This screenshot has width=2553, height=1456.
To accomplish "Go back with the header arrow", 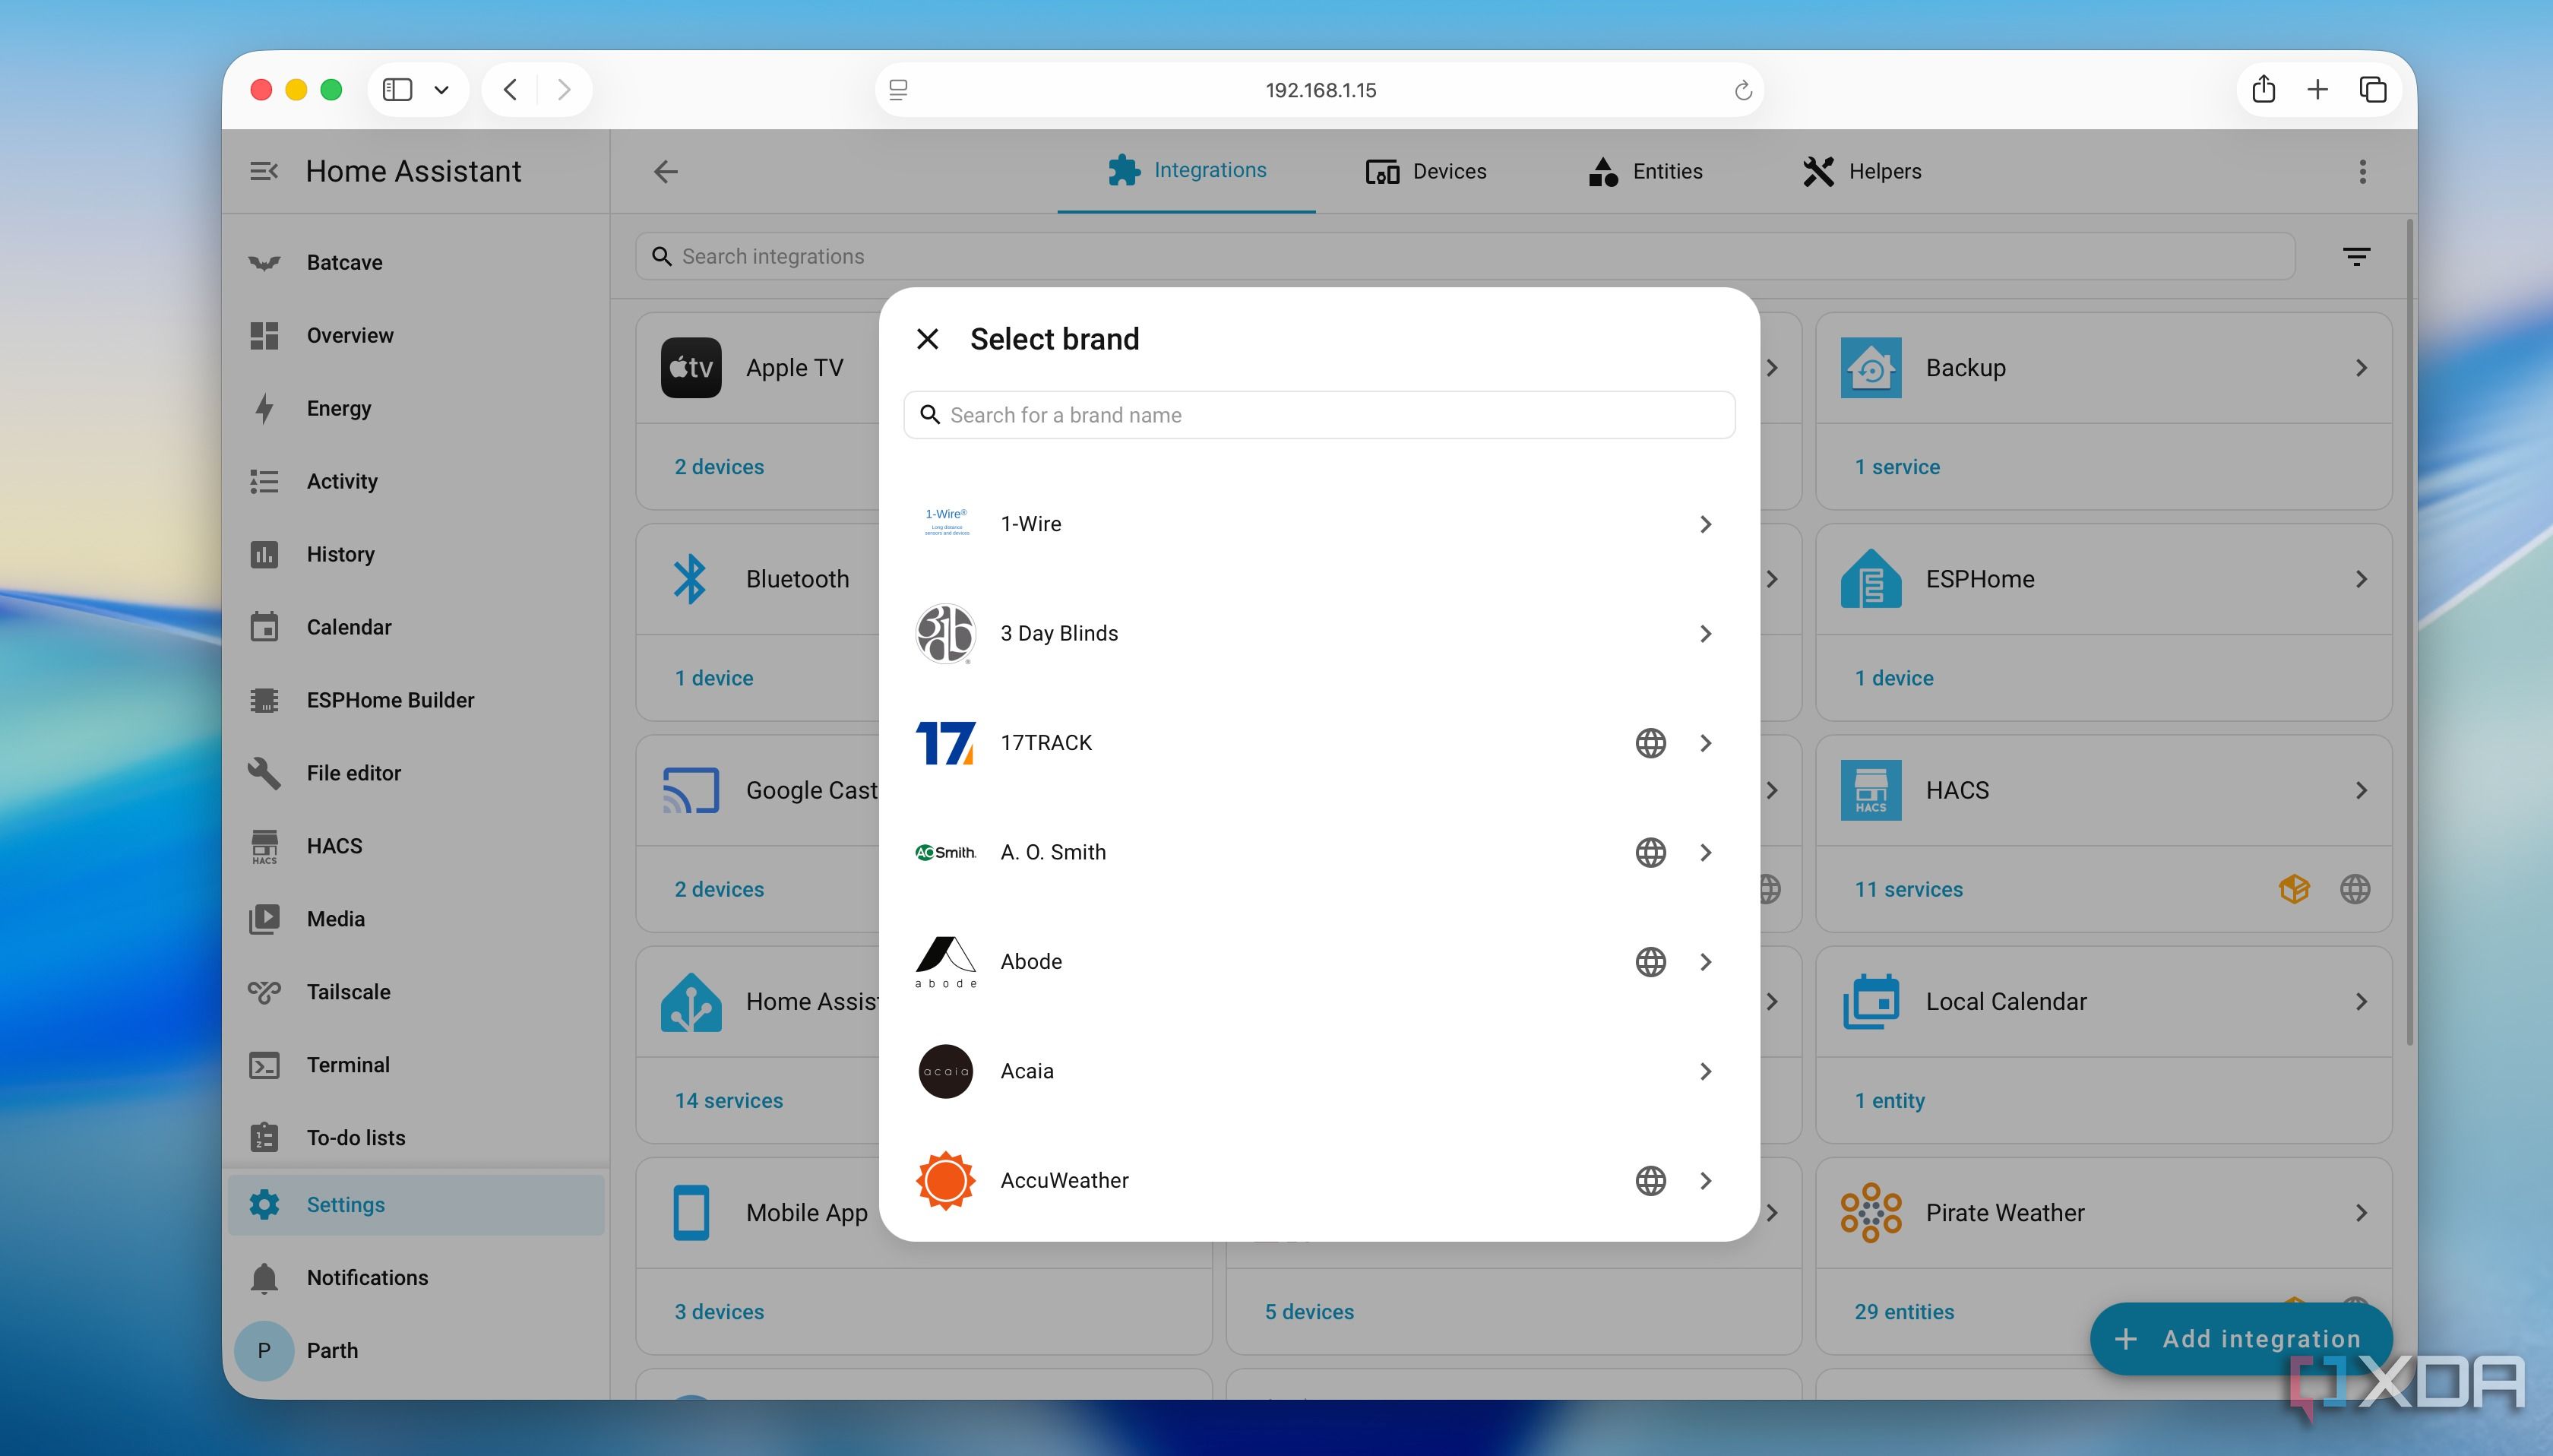I will (x=666, y=171).
